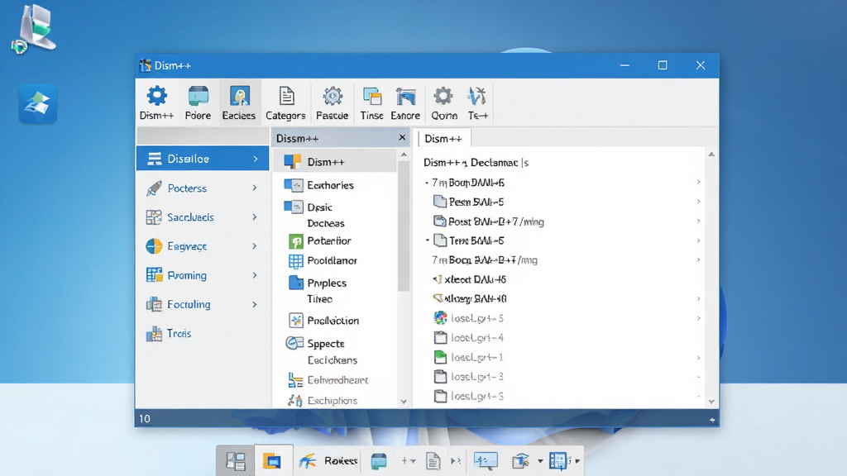Click the Eaxhories icon in middle list
Viewport: 847px width, 476px height.
(294, 185)
